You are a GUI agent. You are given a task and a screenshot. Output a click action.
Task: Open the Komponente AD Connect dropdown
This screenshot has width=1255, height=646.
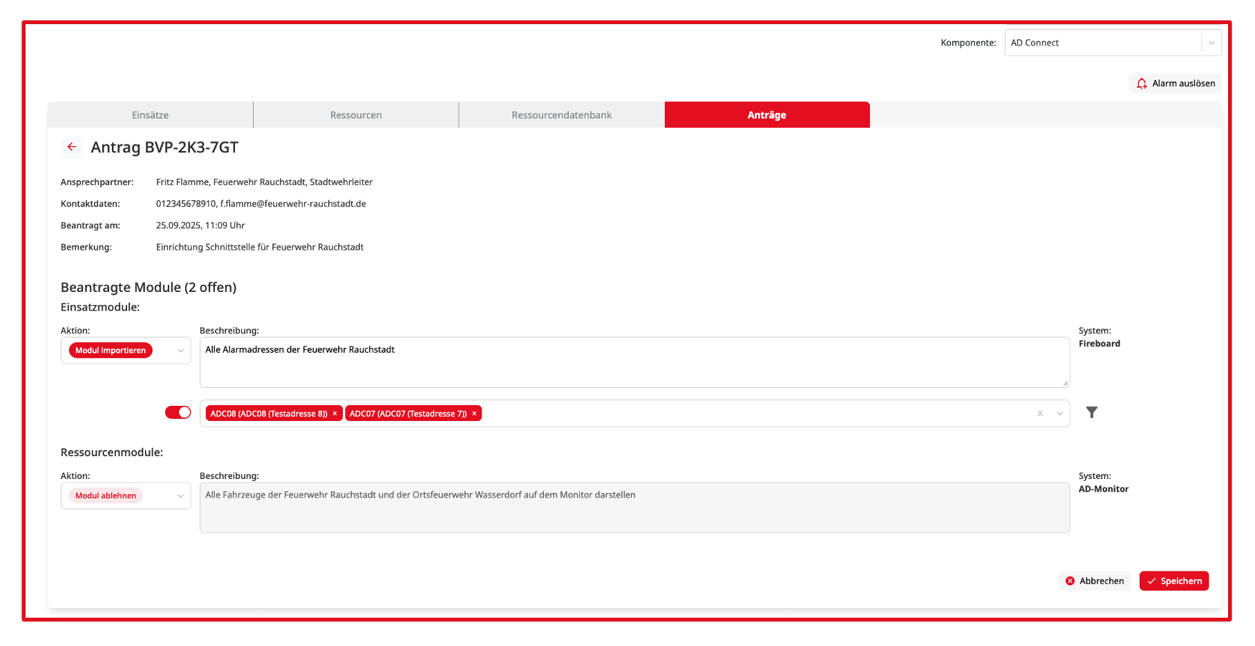click(x=1211, y=43)
